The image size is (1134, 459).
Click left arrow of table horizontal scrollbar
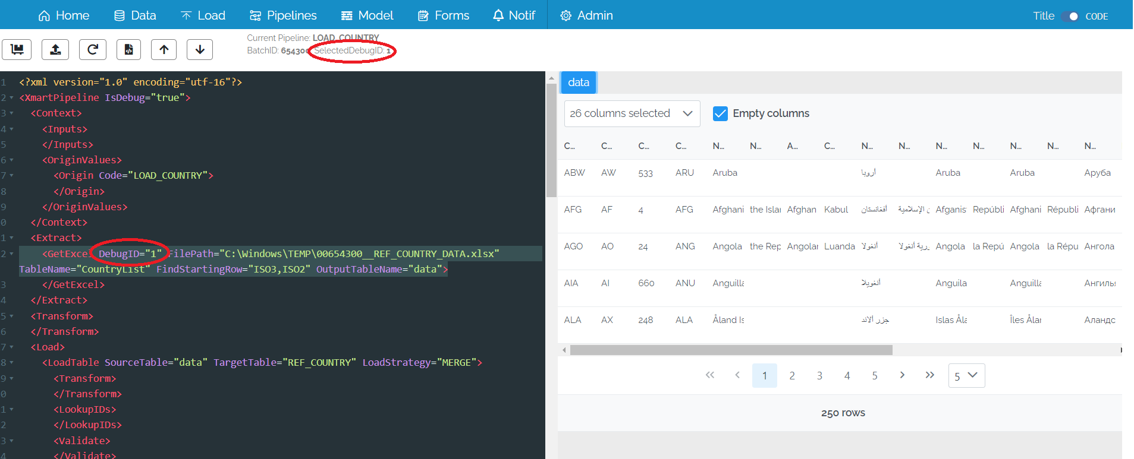tap(564, 350)
